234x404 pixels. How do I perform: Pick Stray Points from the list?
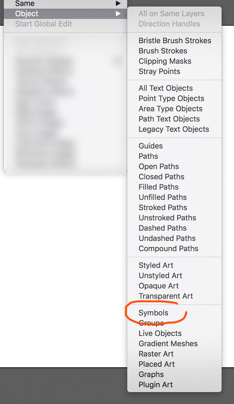click(x=159, y=71)
